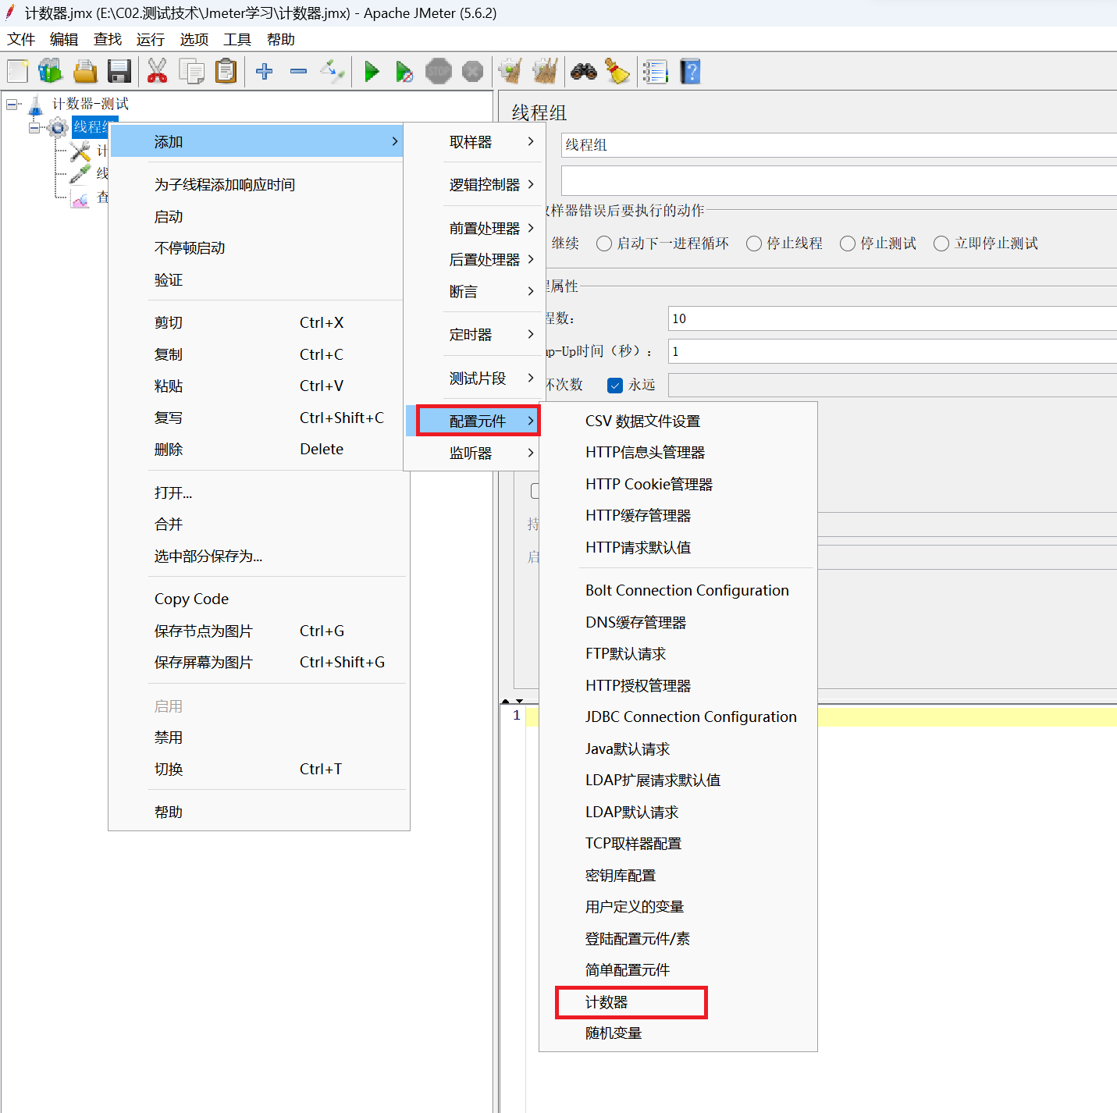Click the Ramp-Up time field showing 1
Viewport: 1117px width, 1113px height.
pyautogui.click(x=893, y=351)
